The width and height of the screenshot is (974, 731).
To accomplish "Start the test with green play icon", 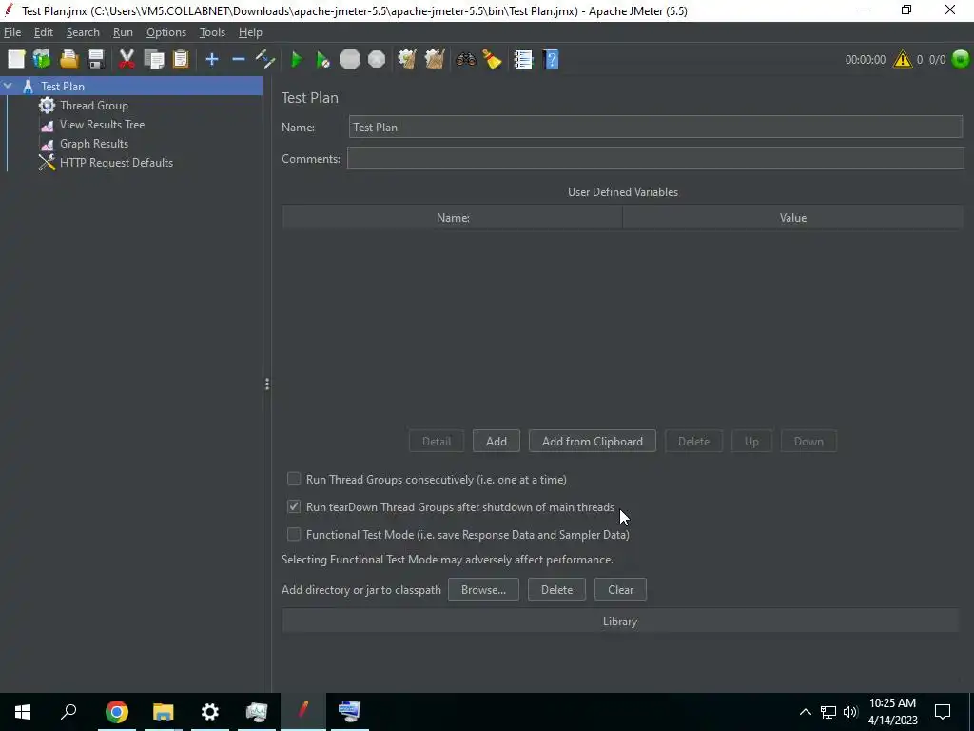I will tap(297, 60).
